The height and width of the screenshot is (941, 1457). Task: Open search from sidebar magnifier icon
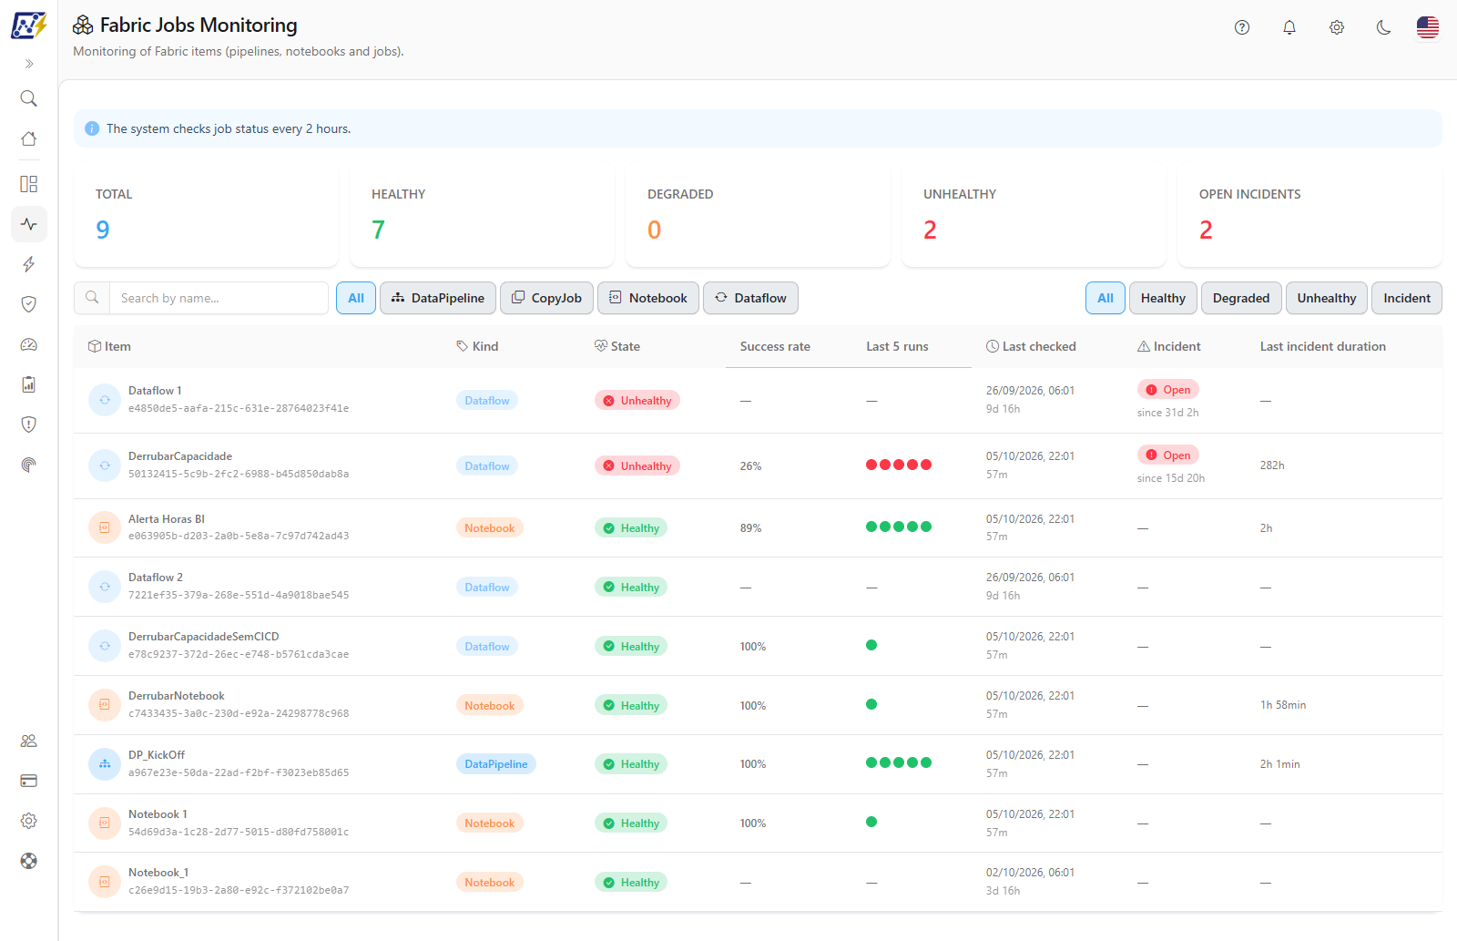tap(29, 98)
